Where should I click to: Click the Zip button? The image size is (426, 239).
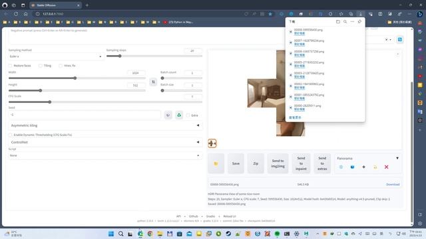click(x=256, y=163)
